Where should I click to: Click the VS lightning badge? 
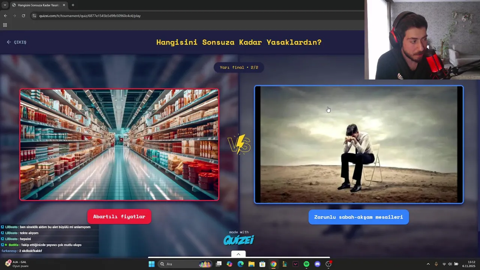click(x=239, y=144)
